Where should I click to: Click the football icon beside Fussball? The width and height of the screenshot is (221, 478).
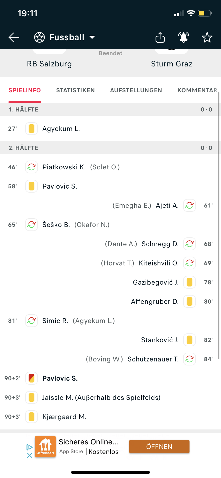(40, 37)
